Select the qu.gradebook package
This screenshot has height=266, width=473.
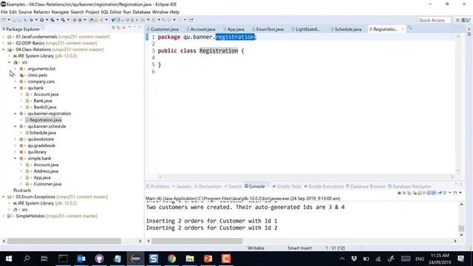tap(41, 146)
